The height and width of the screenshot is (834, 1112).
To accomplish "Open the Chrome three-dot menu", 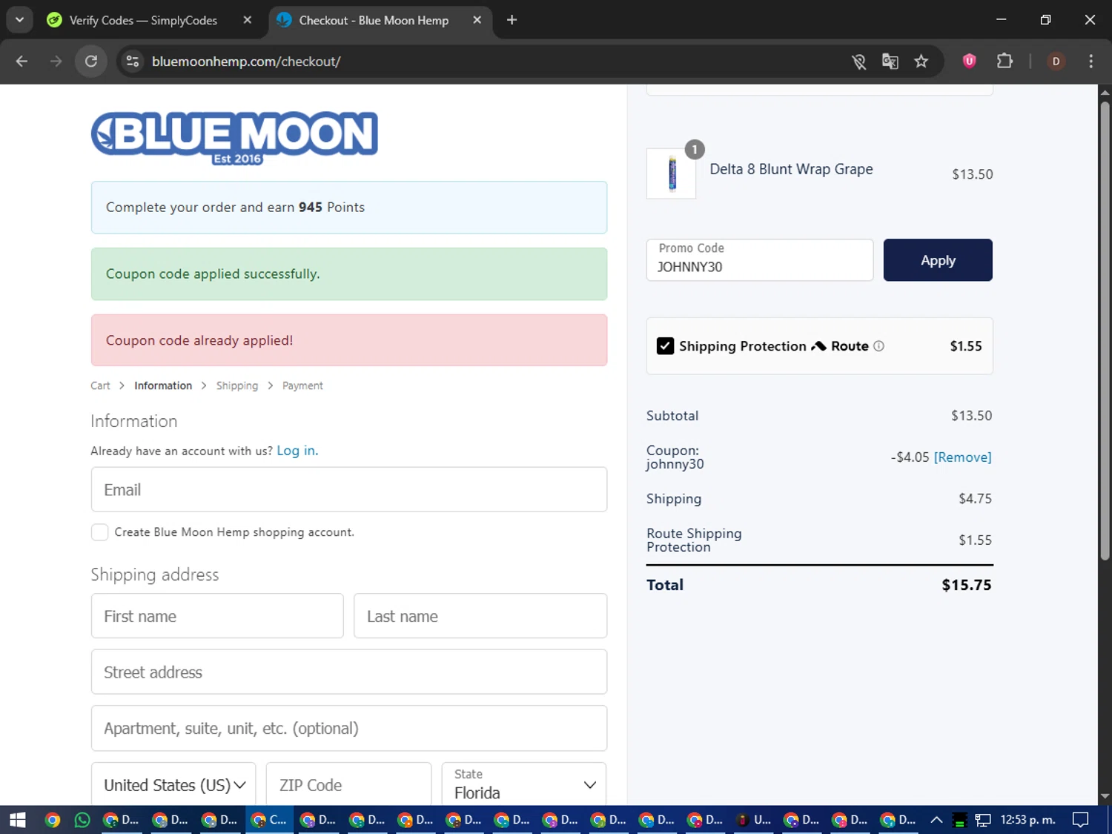I will click(x=1091, y=62).
